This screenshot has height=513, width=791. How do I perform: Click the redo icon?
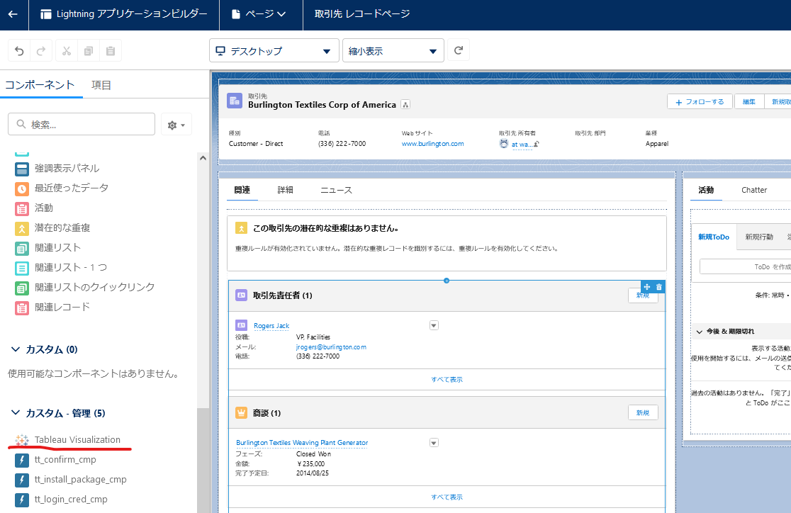point(41,51)
